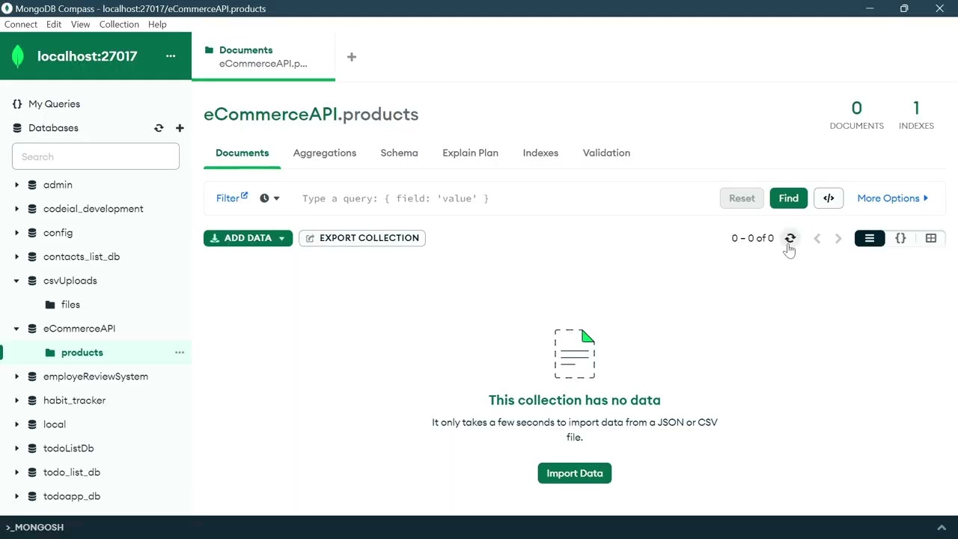Click the MongoDB leaf logo

click(18, 57)
